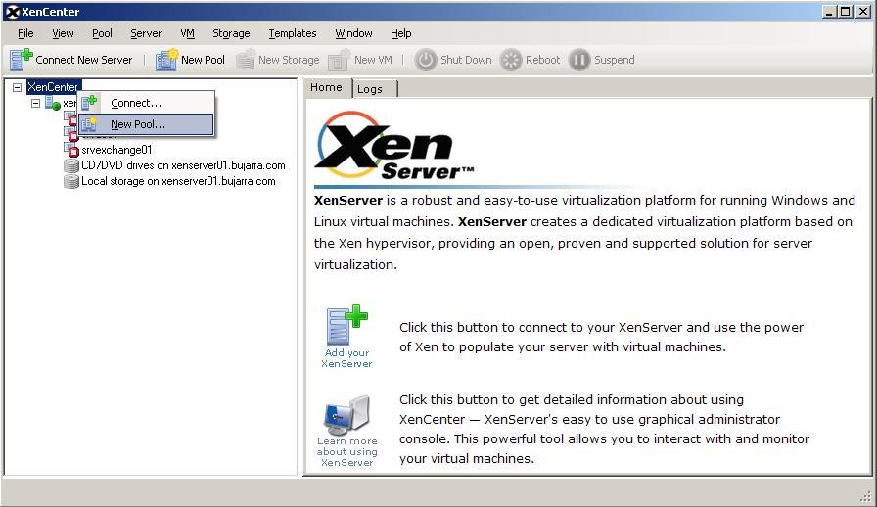The width and height of the screenshot is (877, 507).
Task: Open the File menu
Action: (x=25, y=33)
